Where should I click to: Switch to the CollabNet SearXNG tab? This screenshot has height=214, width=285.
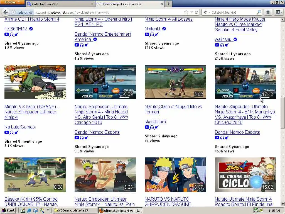[60, 4]
